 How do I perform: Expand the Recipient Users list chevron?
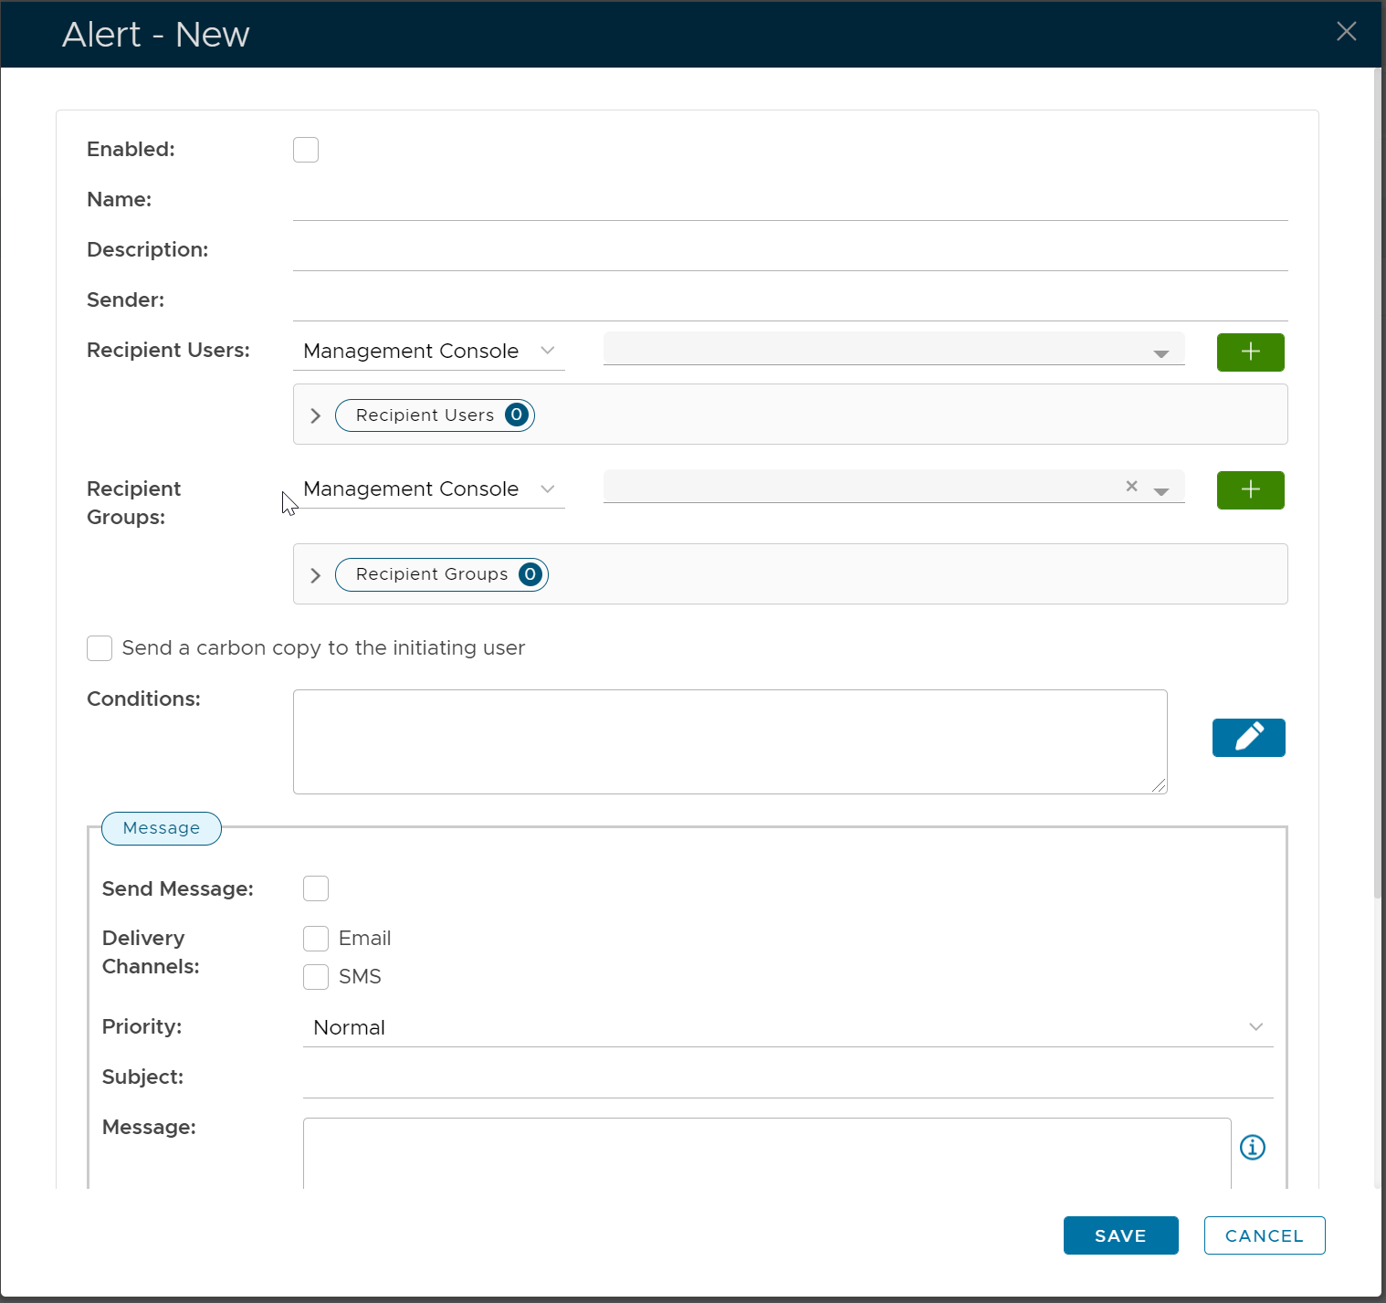pos(316,415)
